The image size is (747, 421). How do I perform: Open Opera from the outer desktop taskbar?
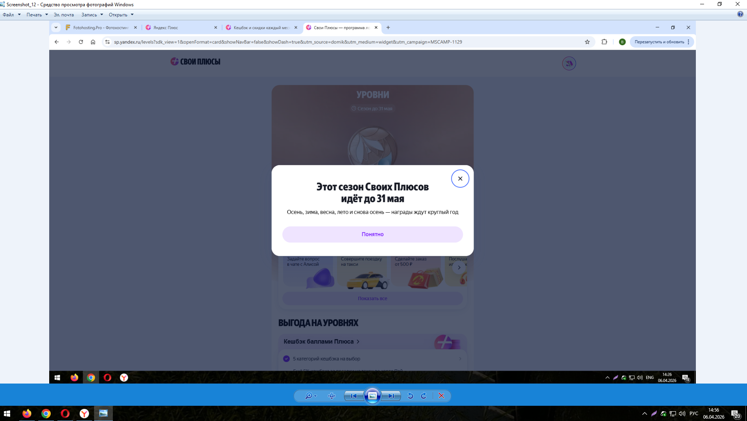(x=65, y=414)
